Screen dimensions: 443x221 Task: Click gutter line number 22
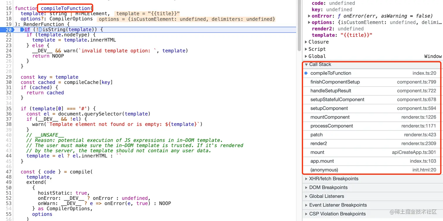point(8,40)
